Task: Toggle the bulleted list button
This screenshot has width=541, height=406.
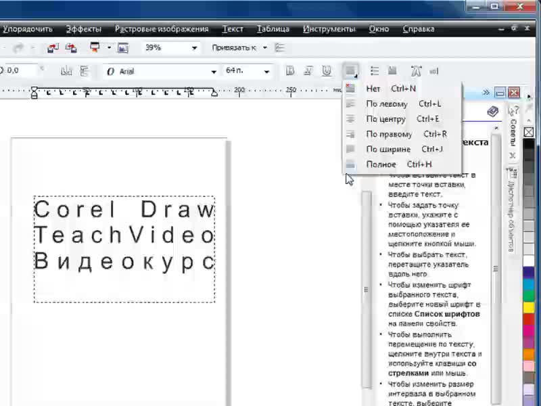Action: [375, 71]
